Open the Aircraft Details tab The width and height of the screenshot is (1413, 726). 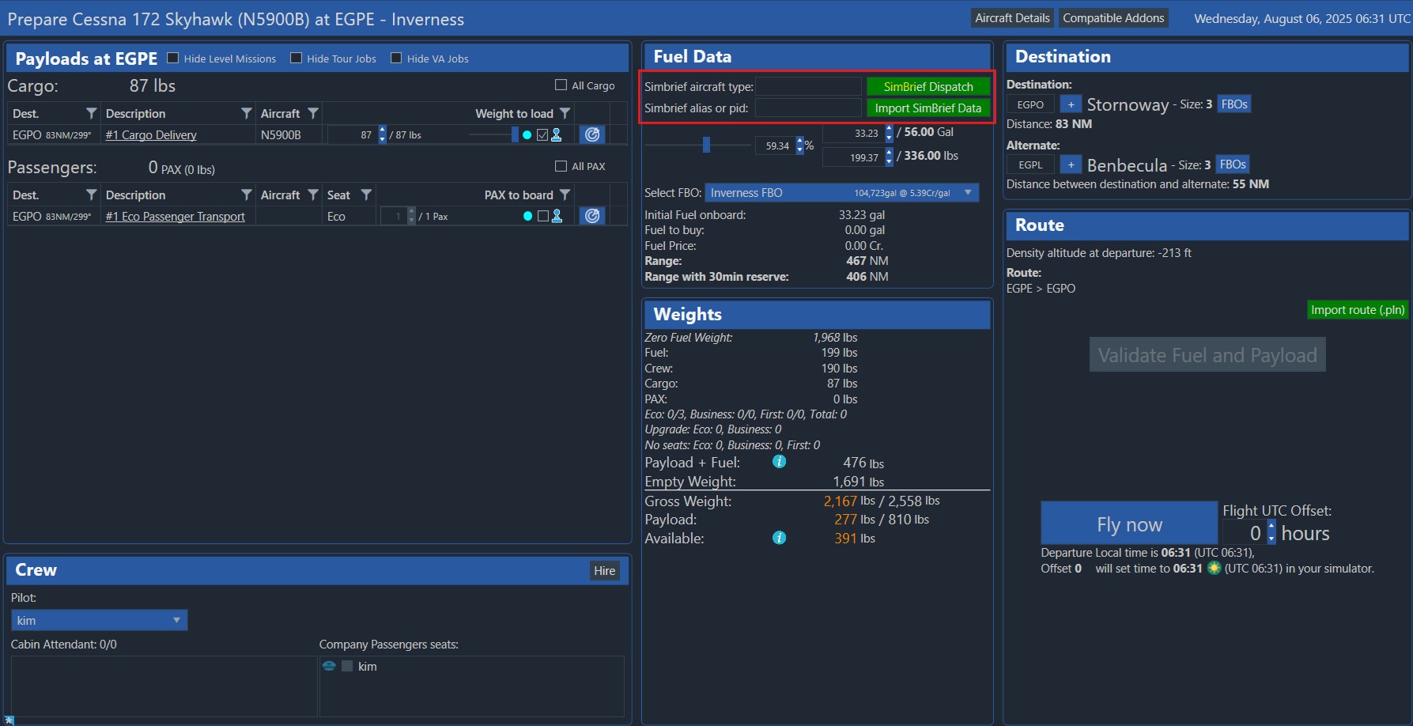[1012, 18]
